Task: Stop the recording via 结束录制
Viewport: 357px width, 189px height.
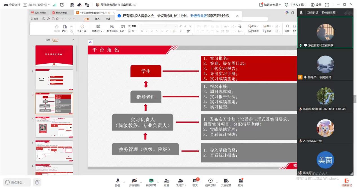Action: [x=210, y=181]
